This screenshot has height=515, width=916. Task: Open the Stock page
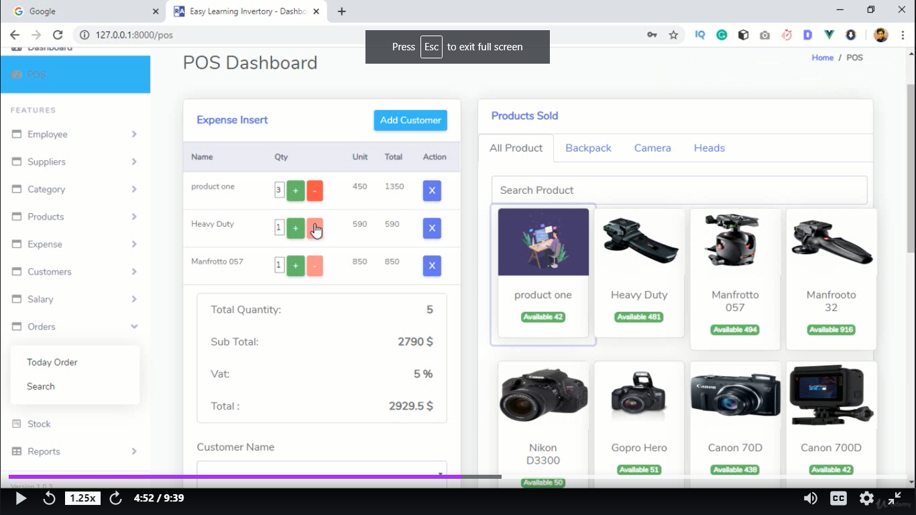(39, 424)
